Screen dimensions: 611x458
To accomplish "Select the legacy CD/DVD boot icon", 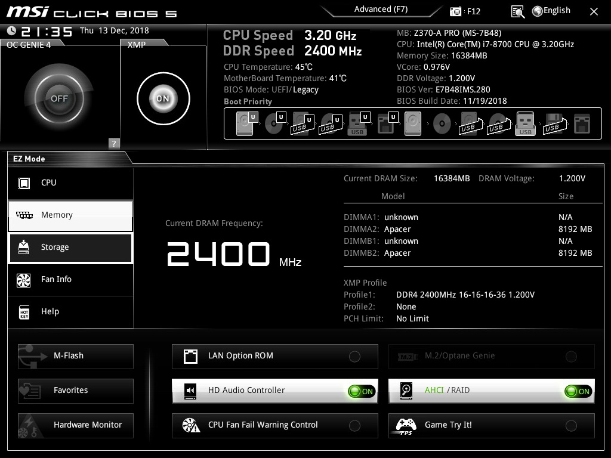I will [442, 124].
